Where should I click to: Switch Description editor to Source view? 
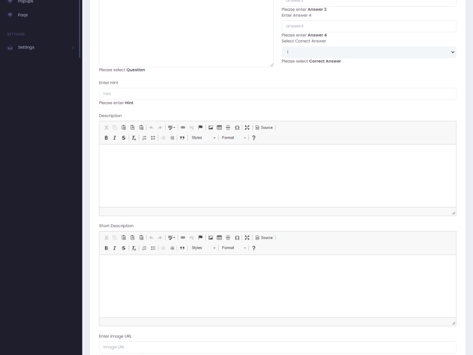263,127
